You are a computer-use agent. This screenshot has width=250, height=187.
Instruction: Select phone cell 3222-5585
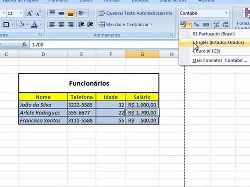point(82,105)
